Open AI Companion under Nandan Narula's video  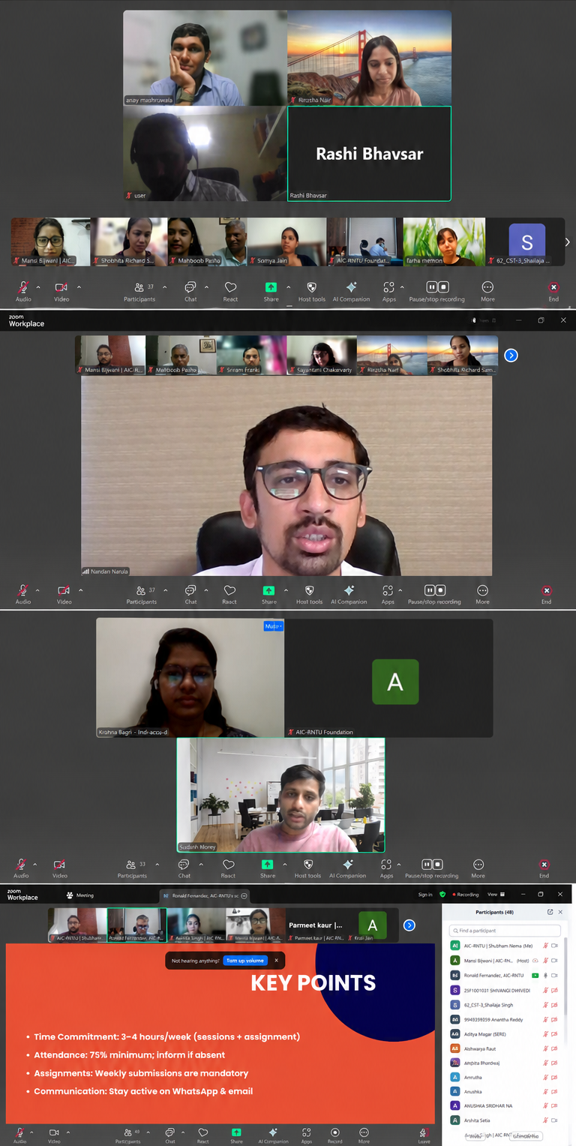(349, 594)
